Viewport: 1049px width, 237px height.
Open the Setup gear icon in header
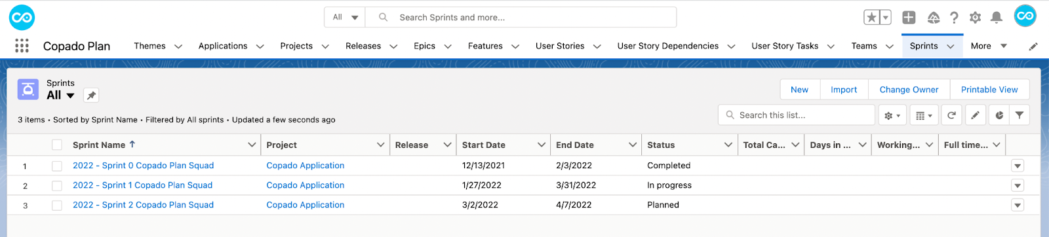pos(975,18)
